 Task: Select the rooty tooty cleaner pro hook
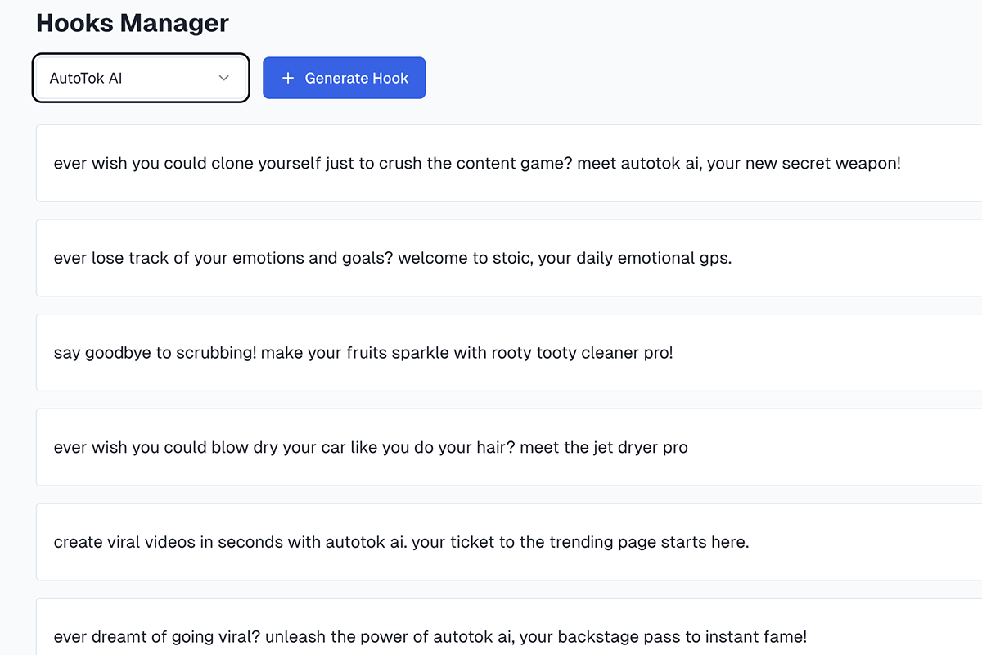(x=509, y=353)
